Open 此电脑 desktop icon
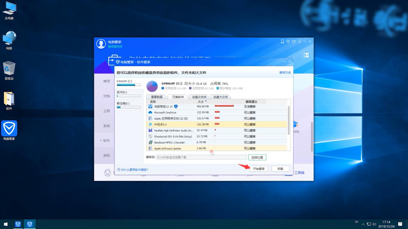Viewport: 408px width, 229px height. click(9, 11)
